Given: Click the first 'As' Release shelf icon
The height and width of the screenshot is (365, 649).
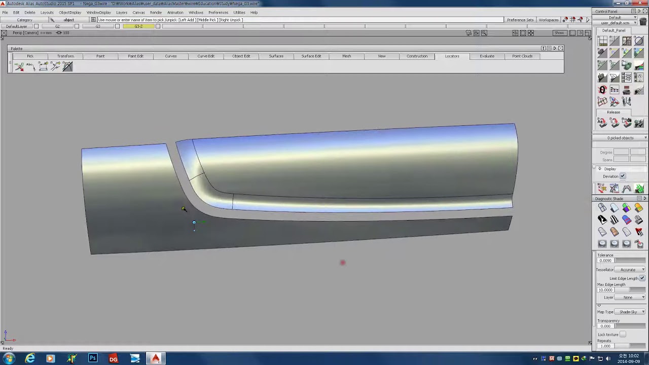Looking at the screenshot, I should click(602, 122).
